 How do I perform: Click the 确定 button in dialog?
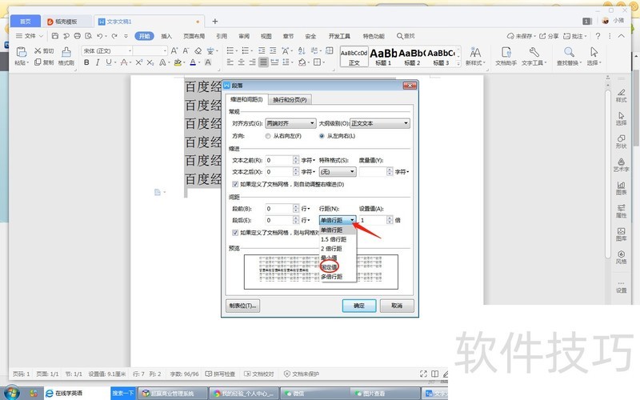click(x=358, y=306)
